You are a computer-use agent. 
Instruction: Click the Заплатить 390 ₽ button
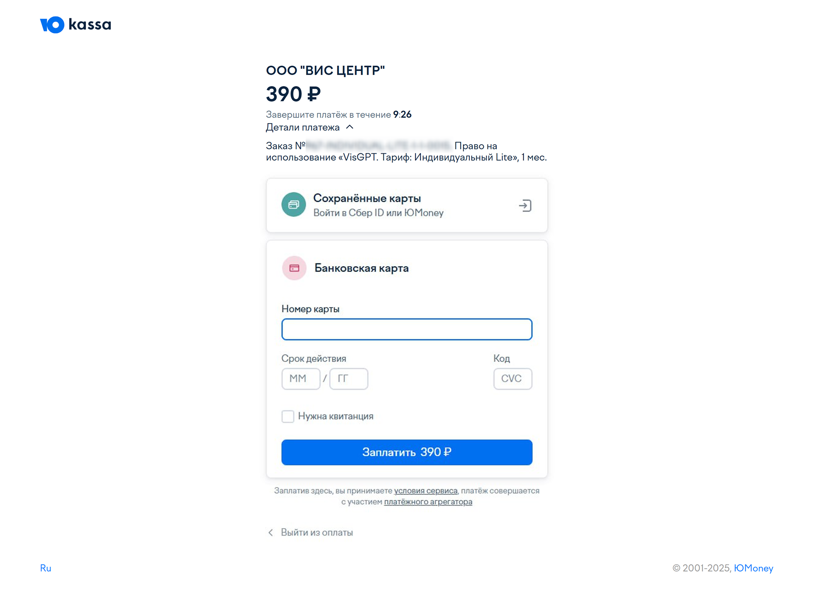(x=407, y=452)
